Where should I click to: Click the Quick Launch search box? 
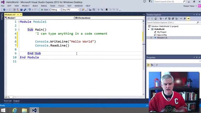pos(170,2)
